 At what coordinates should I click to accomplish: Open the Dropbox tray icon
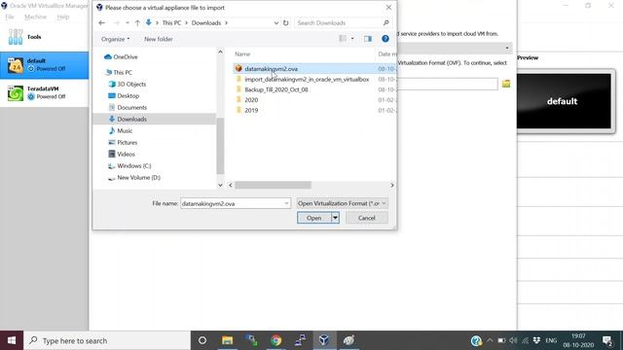[x=536, y=340]
